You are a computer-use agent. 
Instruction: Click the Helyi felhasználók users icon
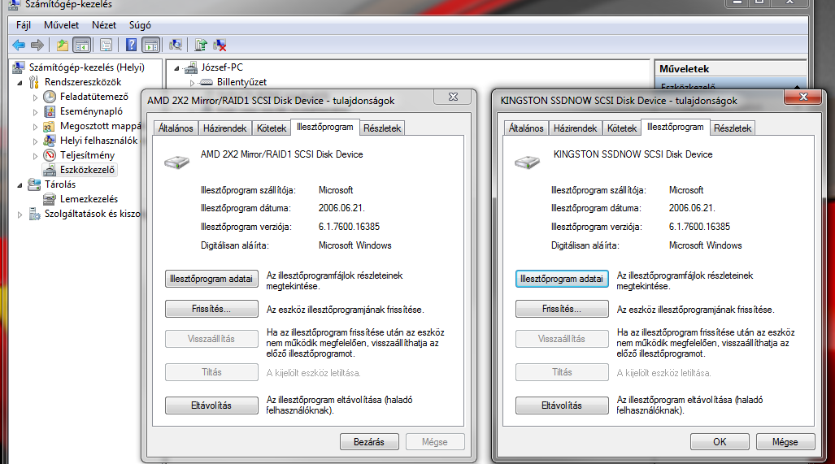coord(50,141)
